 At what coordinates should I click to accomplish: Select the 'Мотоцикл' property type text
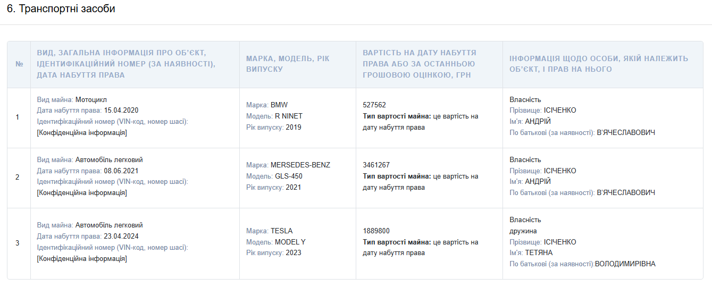90,99
